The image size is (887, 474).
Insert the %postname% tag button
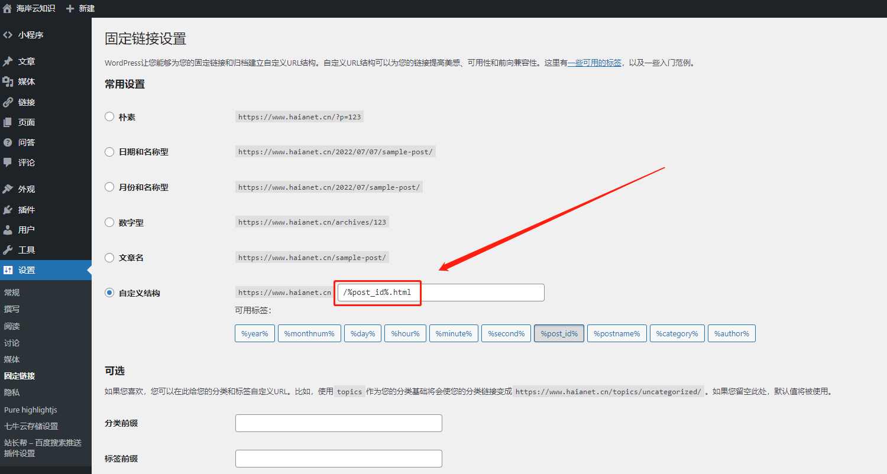pos(617,333)
